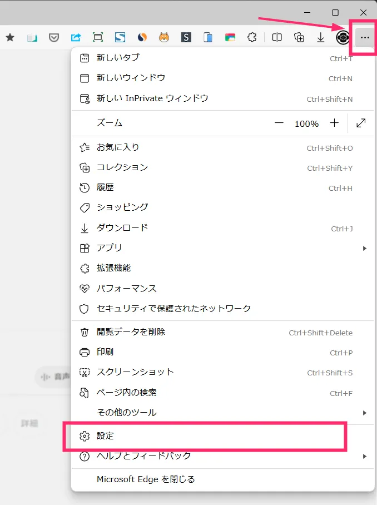Open Downloads arrow icon in toolbar
Viewport: 377px width, 505px height.
tap(321, 37)
